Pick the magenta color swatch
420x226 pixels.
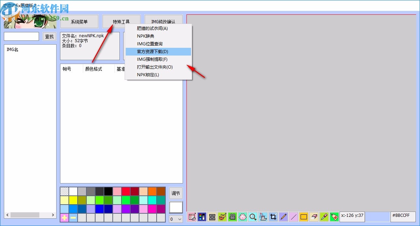(152, 209)
